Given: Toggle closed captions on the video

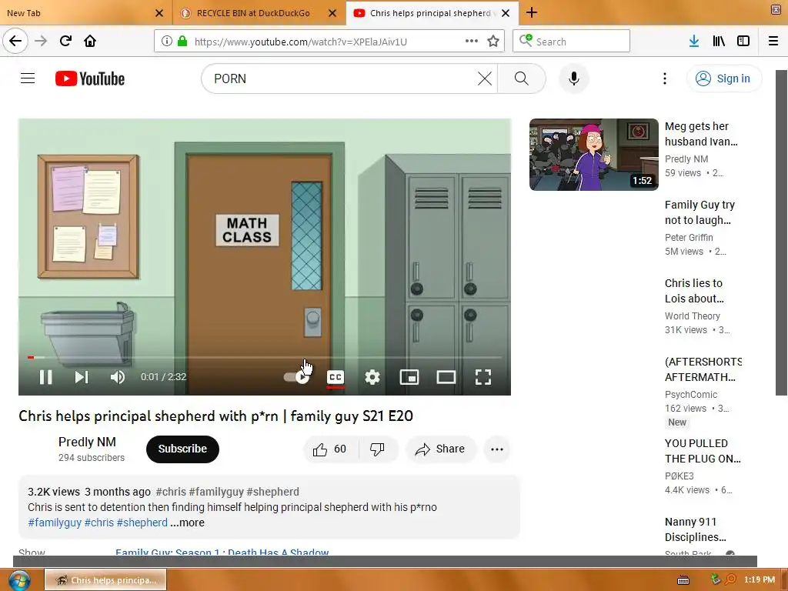Looking at the screenshot, I should (x=336, y=377).
